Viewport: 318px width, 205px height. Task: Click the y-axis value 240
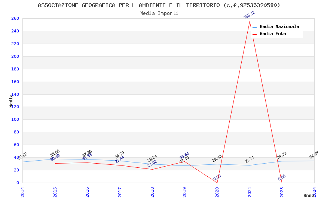pos(15,31)
